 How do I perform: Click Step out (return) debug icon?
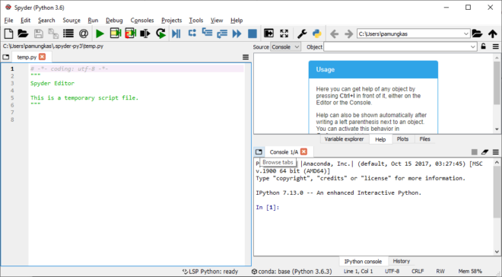222,33
